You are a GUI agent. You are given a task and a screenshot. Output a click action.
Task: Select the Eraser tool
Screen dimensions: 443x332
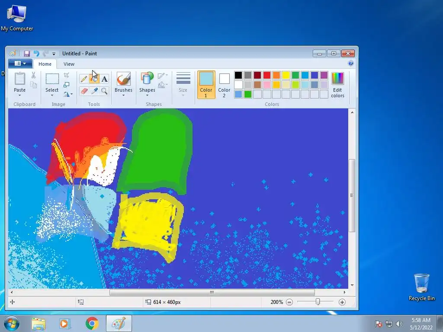pos(84,91)
